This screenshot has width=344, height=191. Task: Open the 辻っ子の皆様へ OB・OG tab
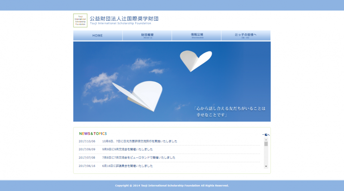[x=246, y=36]
